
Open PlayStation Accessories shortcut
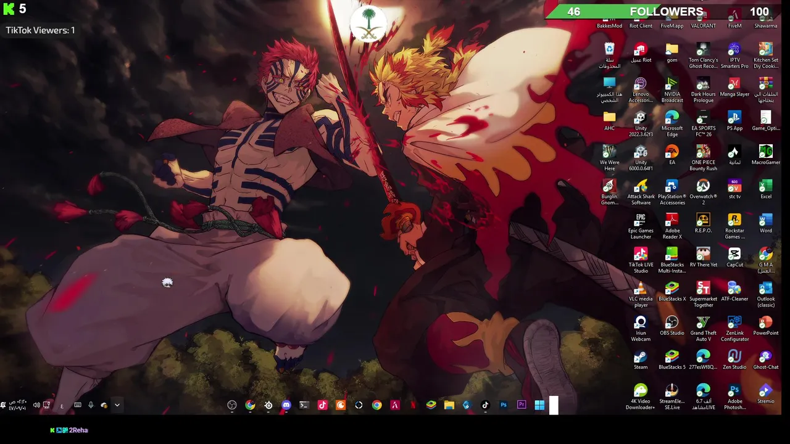click(x=672, y=192)
